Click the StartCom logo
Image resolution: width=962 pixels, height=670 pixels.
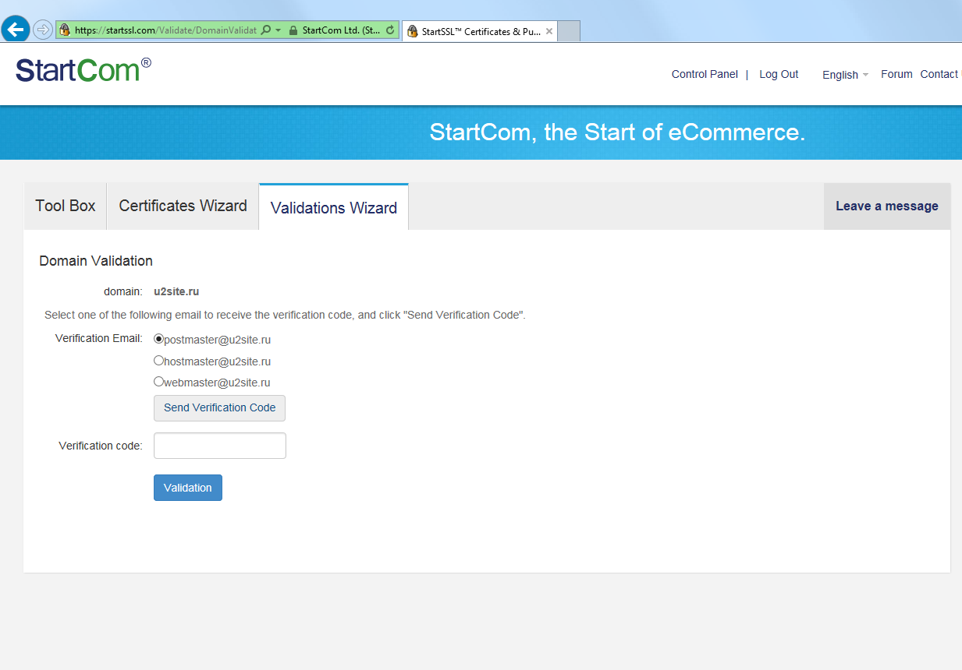[83, 70]
